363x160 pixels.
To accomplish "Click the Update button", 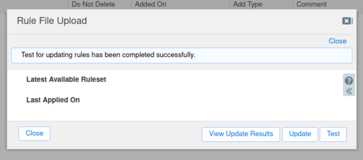I will pos(300,134).
